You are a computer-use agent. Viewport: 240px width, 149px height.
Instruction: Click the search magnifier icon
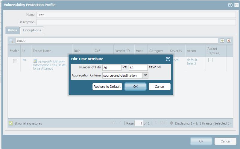(x=11, y=41)
